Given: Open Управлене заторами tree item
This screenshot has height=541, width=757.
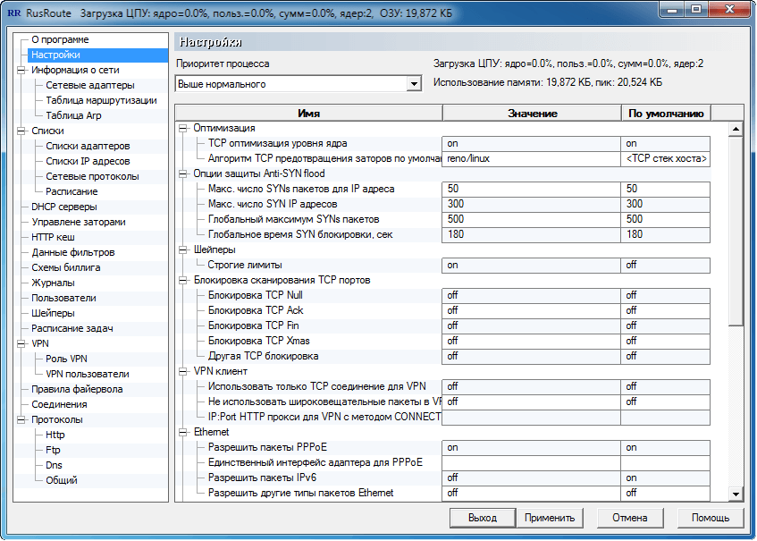Looking at the screenshot, I should [79, 222].
